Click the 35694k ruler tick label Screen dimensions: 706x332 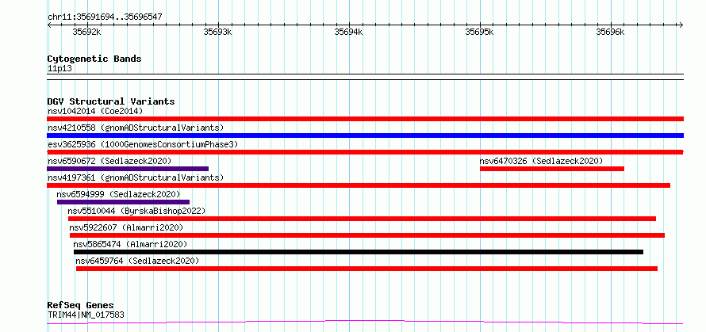click(x=348, y=32)
